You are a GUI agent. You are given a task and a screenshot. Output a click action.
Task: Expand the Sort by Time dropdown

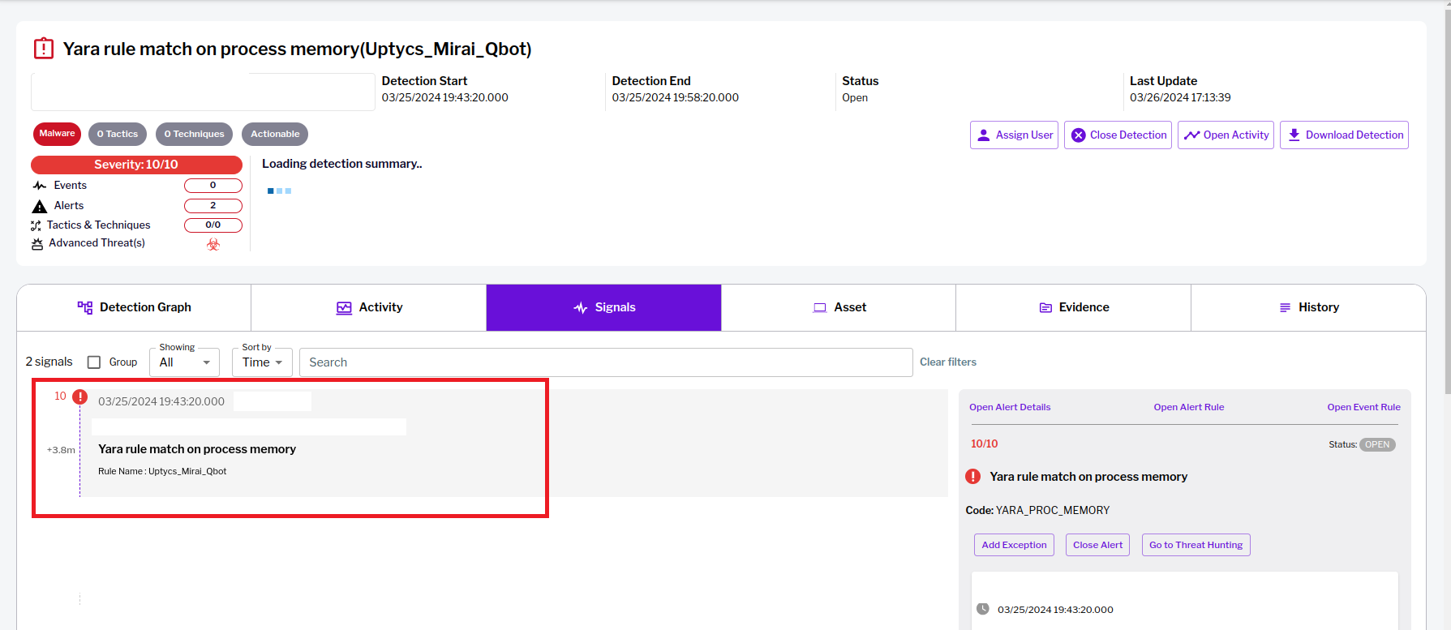click(x=262, y=362)
